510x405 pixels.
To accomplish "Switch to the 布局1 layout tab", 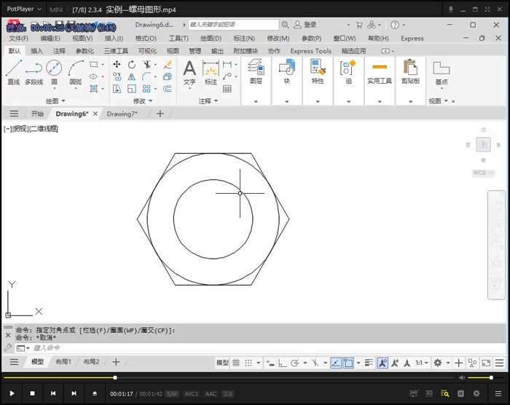I will pos(63,362).
